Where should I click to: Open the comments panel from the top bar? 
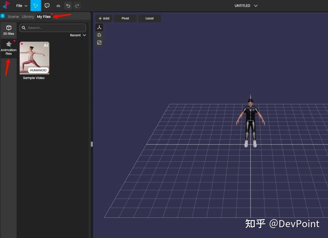pyautogui.click(x=47, y=5)
